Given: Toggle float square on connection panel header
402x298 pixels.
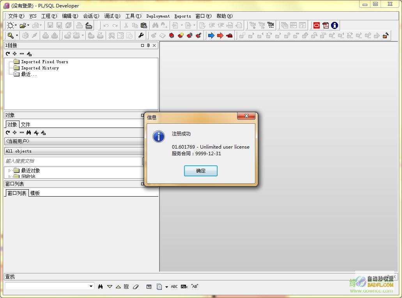Looking at the screenshot, I should point(143,45).
